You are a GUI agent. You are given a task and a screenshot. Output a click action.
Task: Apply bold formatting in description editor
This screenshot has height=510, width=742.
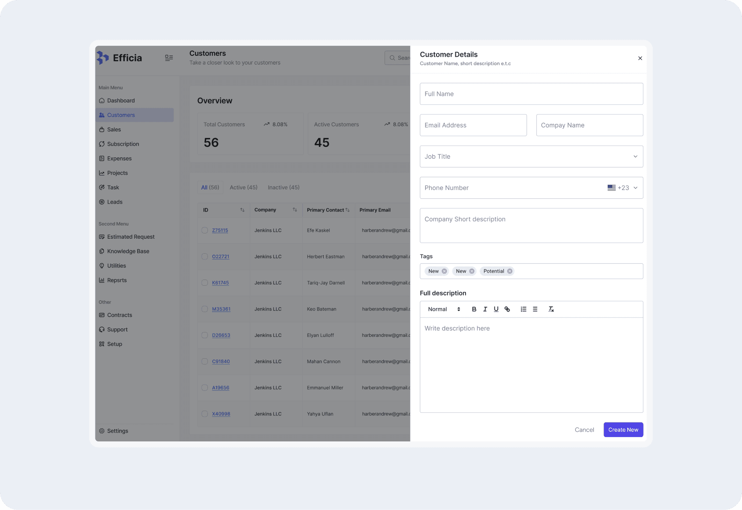click(474, 309)
